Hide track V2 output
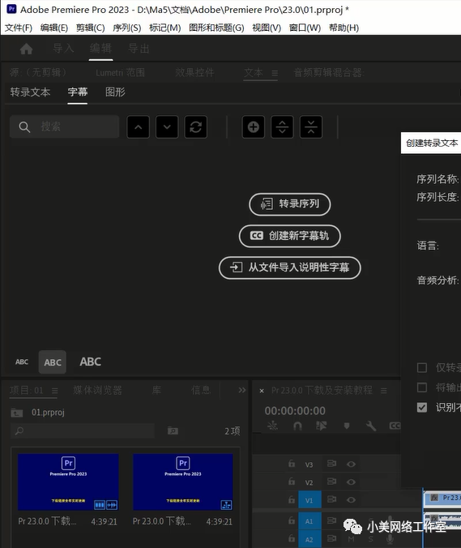Viewport: 461px width, 548px height. (351, 482)
